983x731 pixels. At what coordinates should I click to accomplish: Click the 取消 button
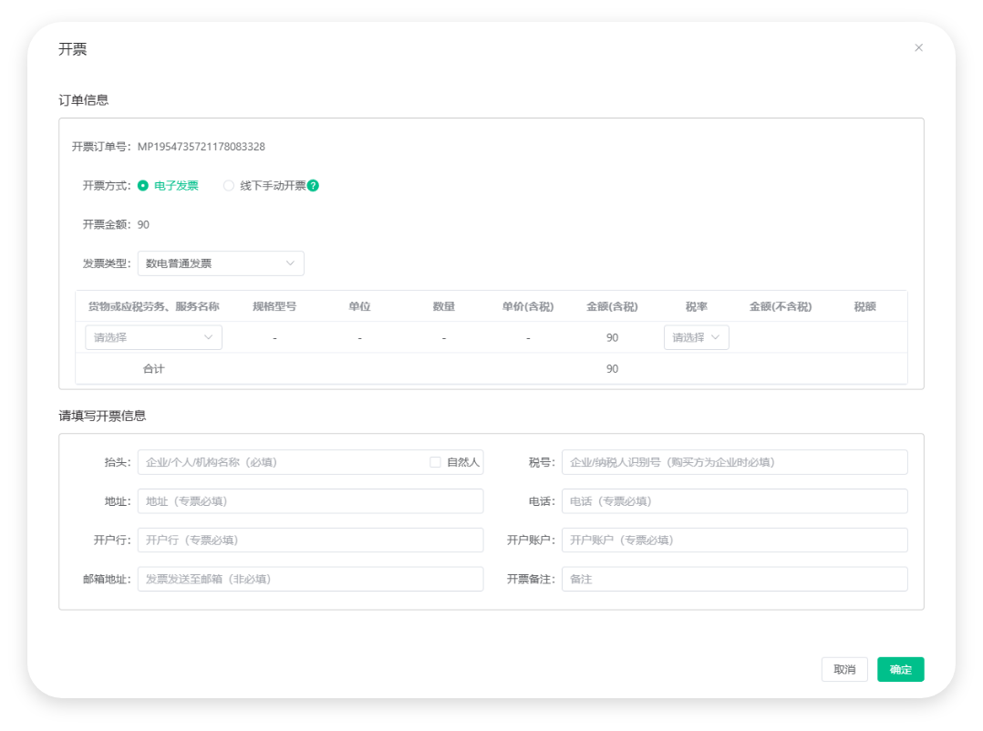[844, 669]
